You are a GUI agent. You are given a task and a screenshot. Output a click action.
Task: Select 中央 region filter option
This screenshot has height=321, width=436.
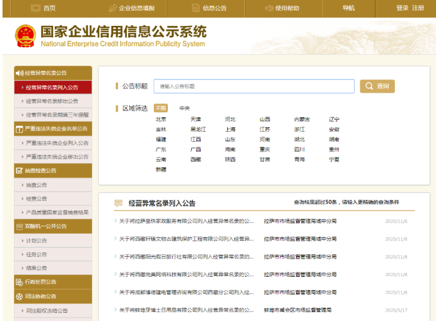[x=184, y=108]
